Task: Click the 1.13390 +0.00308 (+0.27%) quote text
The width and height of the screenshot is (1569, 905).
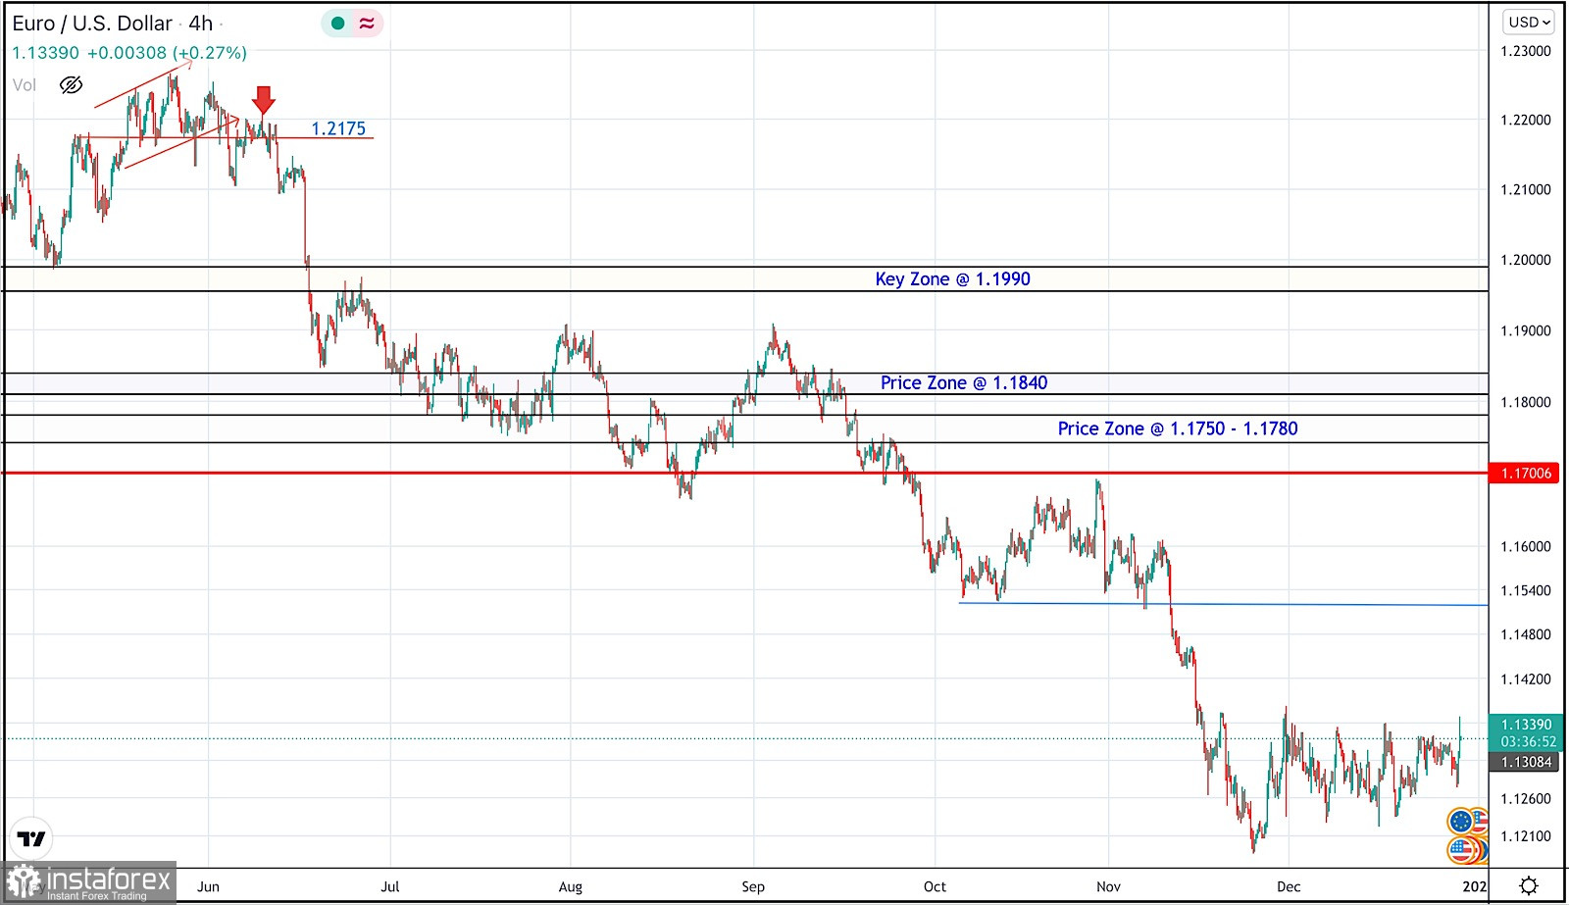Action: (129, 53)
